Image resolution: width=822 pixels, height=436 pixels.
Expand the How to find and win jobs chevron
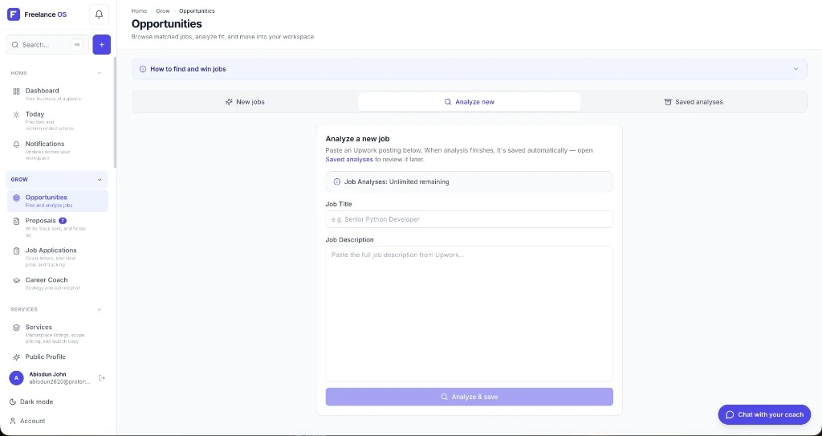click(x=796, y=69)
